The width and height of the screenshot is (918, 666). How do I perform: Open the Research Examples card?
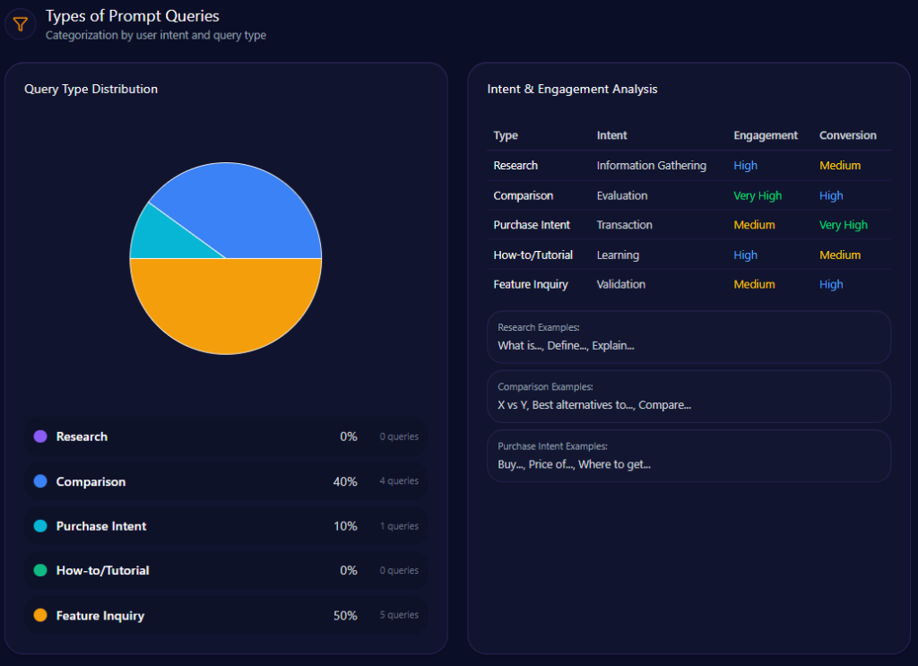[x=688, y=337]
